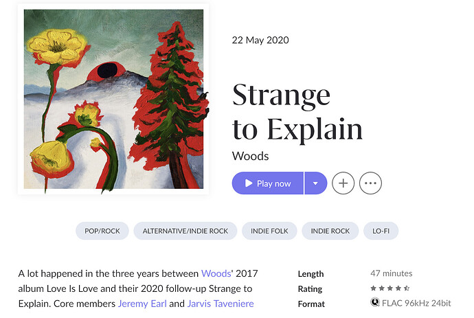This screenshot has width=474, height=318.
Task: Select the LO-FI genre tag
Action: coord(381,231)
